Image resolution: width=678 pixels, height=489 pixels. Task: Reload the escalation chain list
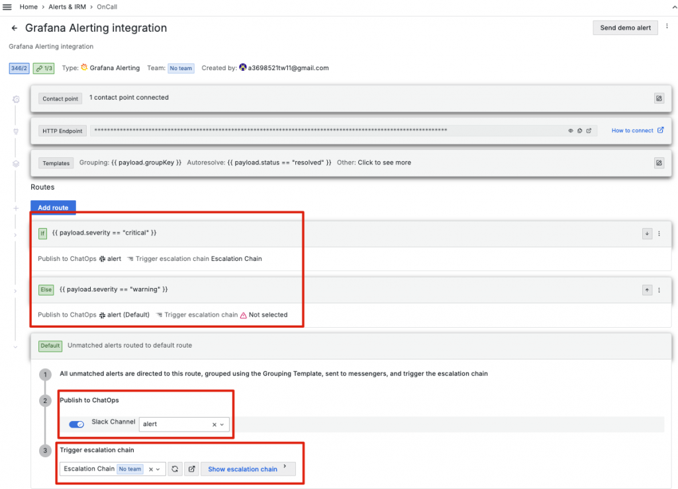[175, 469]
